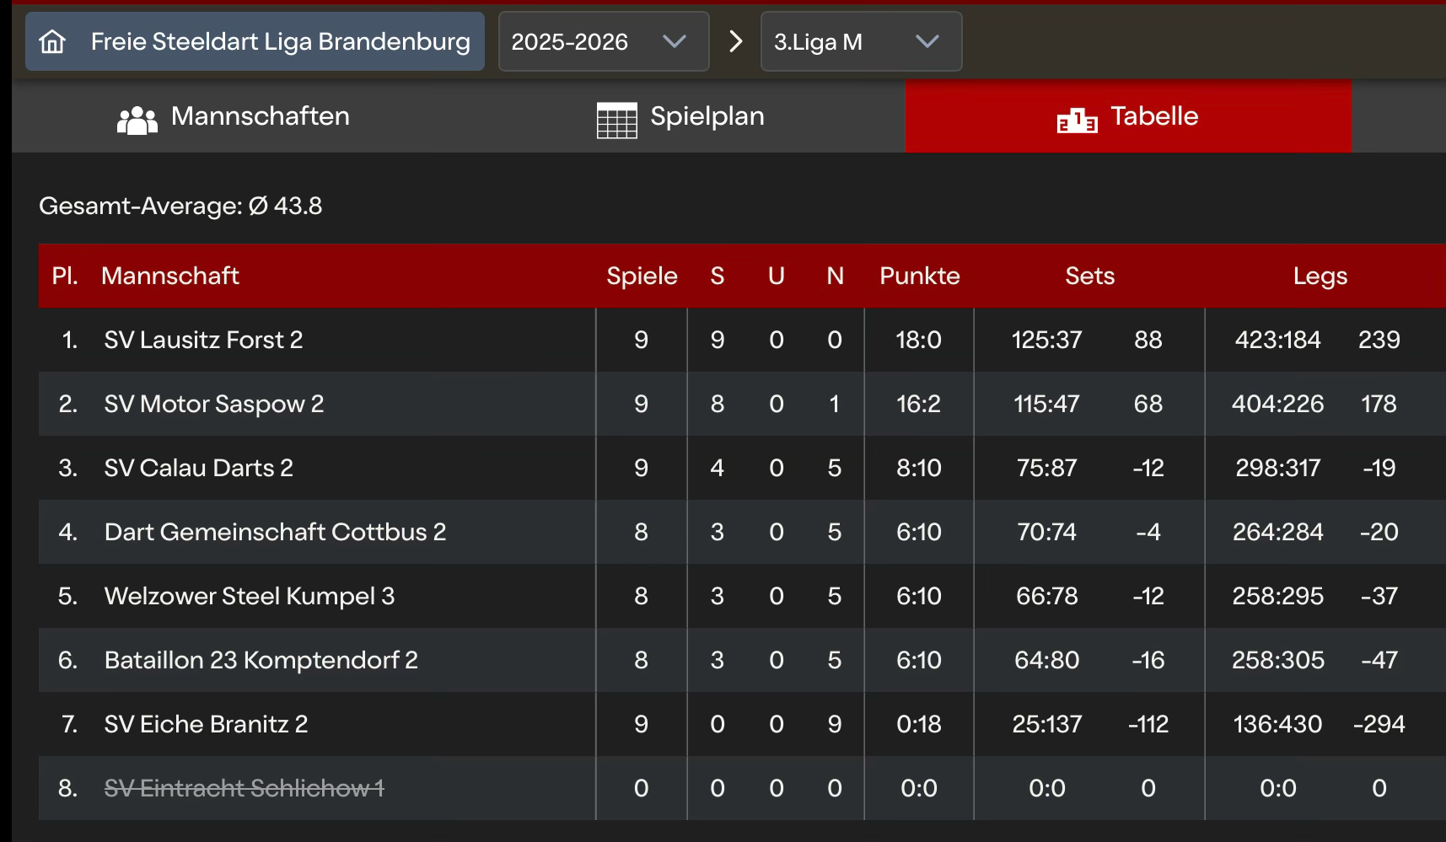This screenshot has width=1446, height=842.
Task: Open team SV Motor Saspow 2
Action: pos(213,404)
